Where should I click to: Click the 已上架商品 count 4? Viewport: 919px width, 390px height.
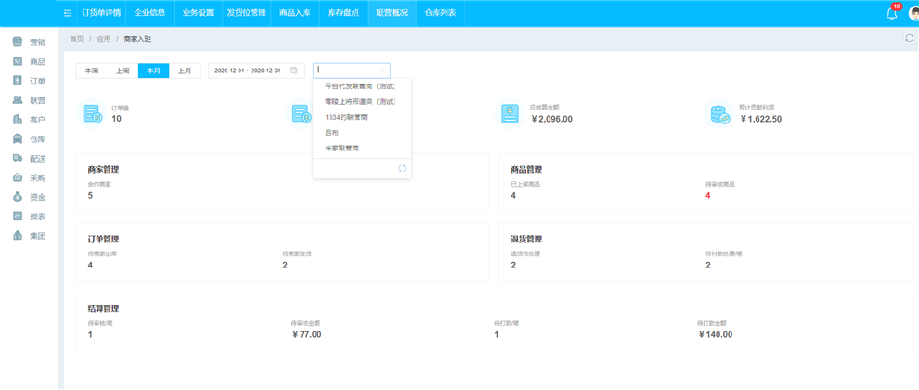click(513, 195)
